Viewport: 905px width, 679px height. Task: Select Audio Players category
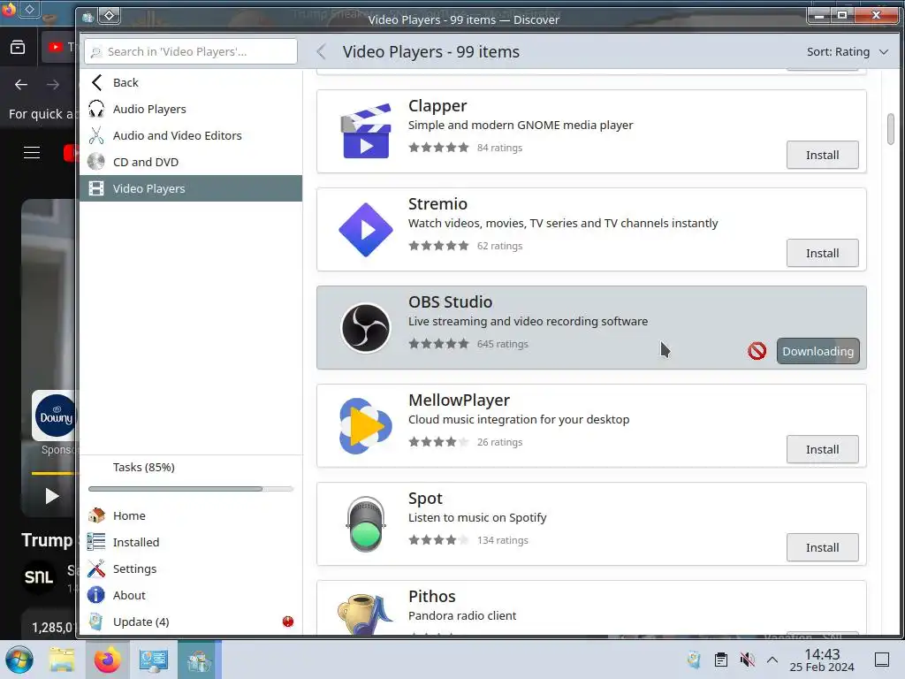191,109
